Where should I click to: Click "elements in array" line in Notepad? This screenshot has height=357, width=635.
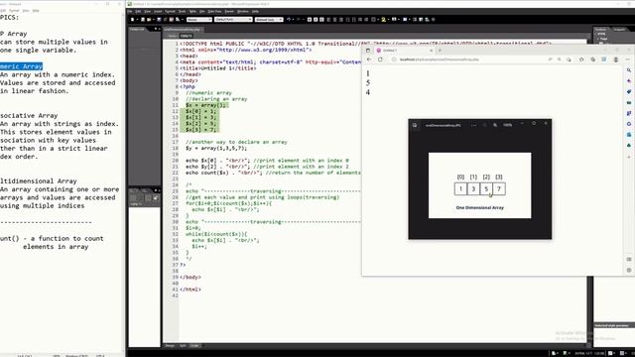pyautogui.click(x=56, y=247)
